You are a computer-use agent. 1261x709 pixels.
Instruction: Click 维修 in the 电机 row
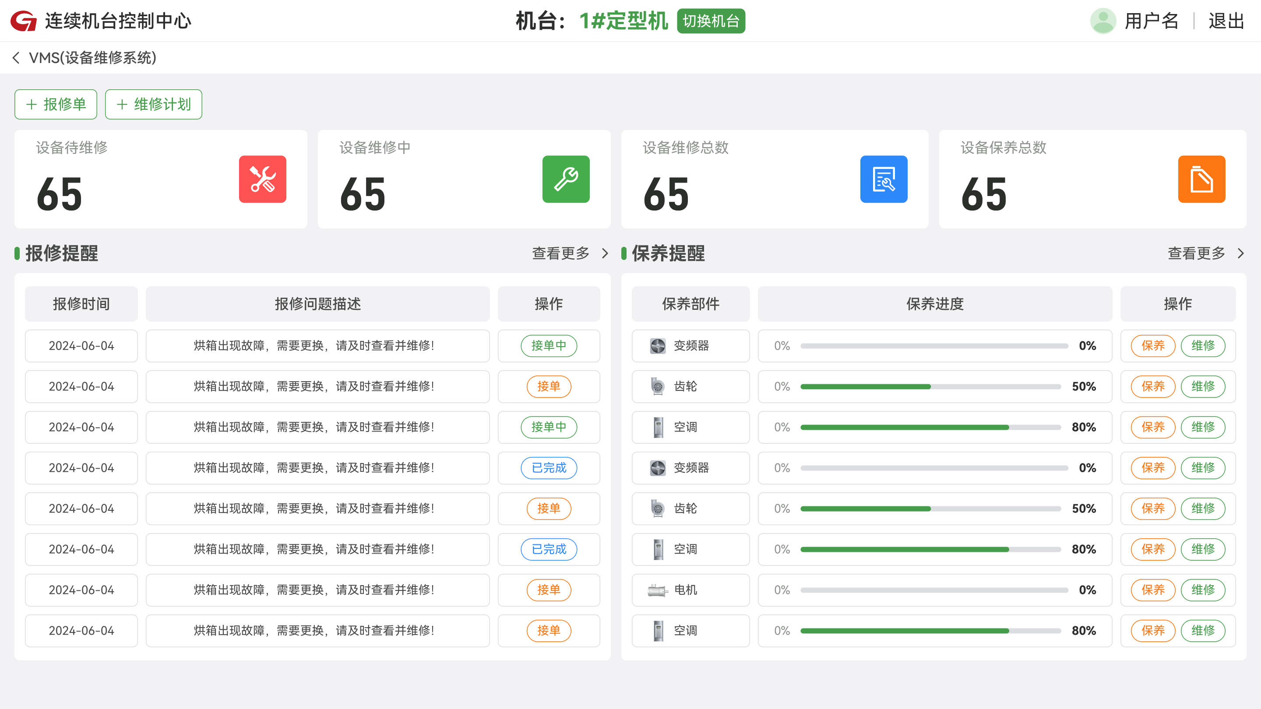pyautogui.click(x=1203, y=590)
